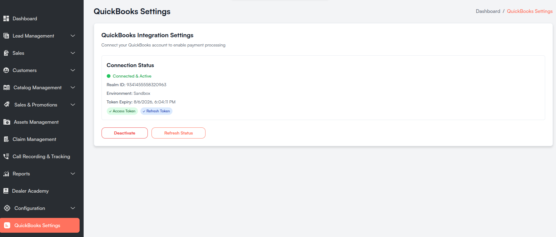
Task: Click the Dealer Academy icon
Action: 6,191
